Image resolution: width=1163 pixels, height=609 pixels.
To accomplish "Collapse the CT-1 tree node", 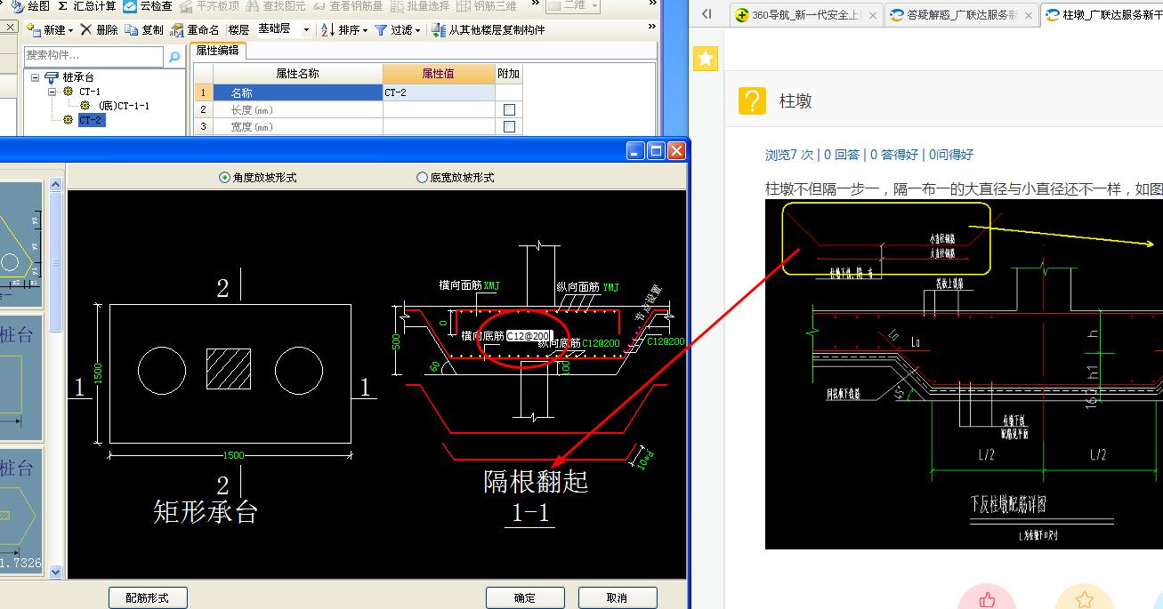I will coord(52,92).
